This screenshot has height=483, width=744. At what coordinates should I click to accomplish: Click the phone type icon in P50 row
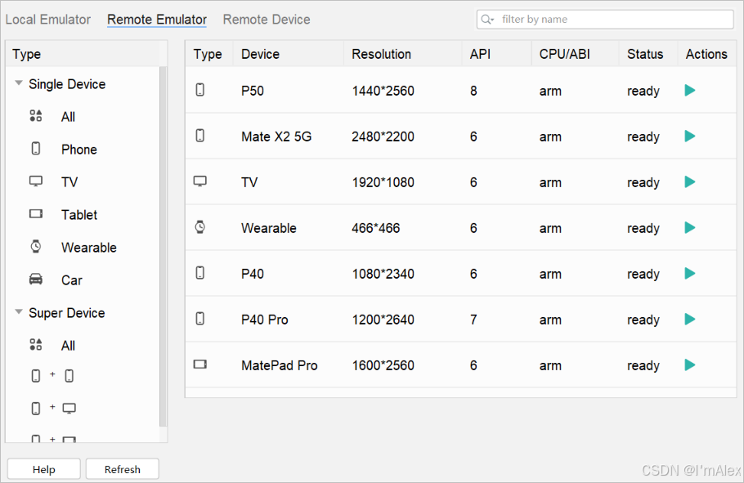tap(200, 90)
